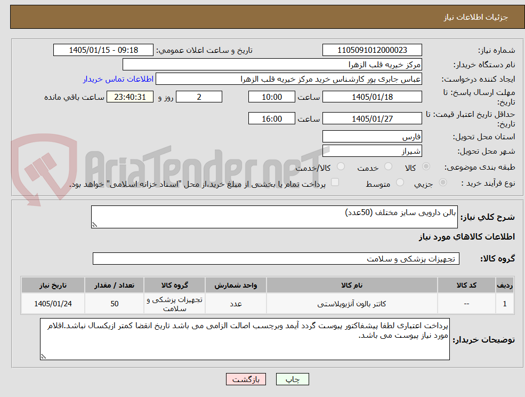Click the general description box بالن دارویی
The height and width of the screenshot is (397, 525).
click(274, 217)
